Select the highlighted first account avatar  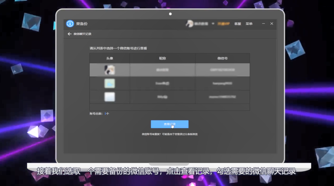coord(110,70)
